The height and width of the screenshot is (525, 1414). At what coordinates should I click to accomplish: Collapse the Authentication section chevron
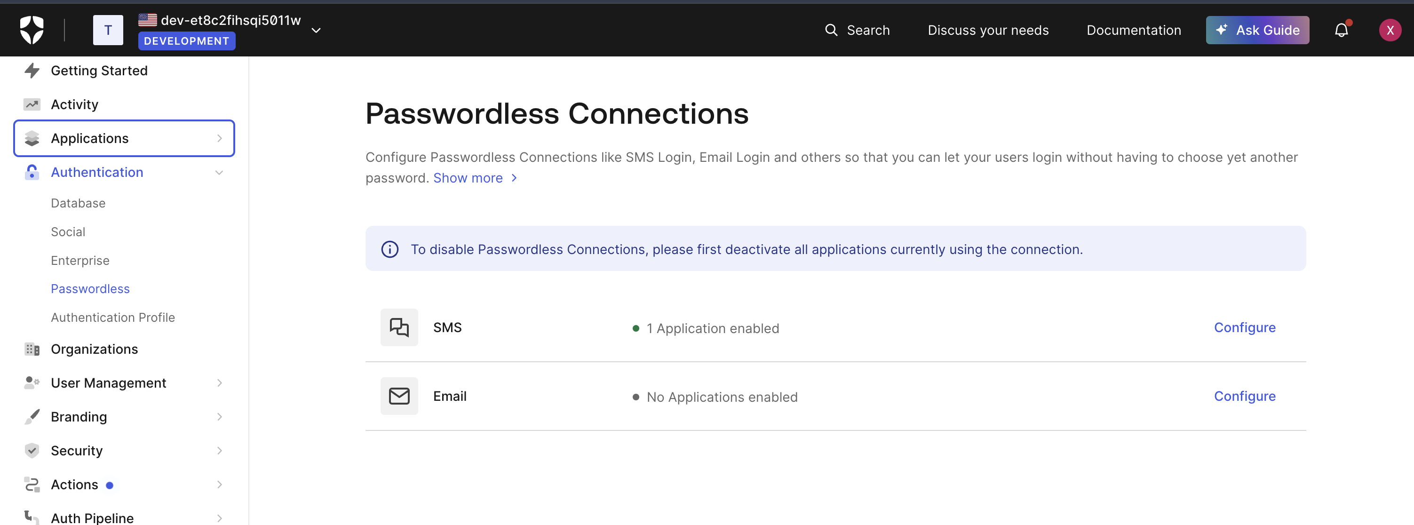point(219,173)
